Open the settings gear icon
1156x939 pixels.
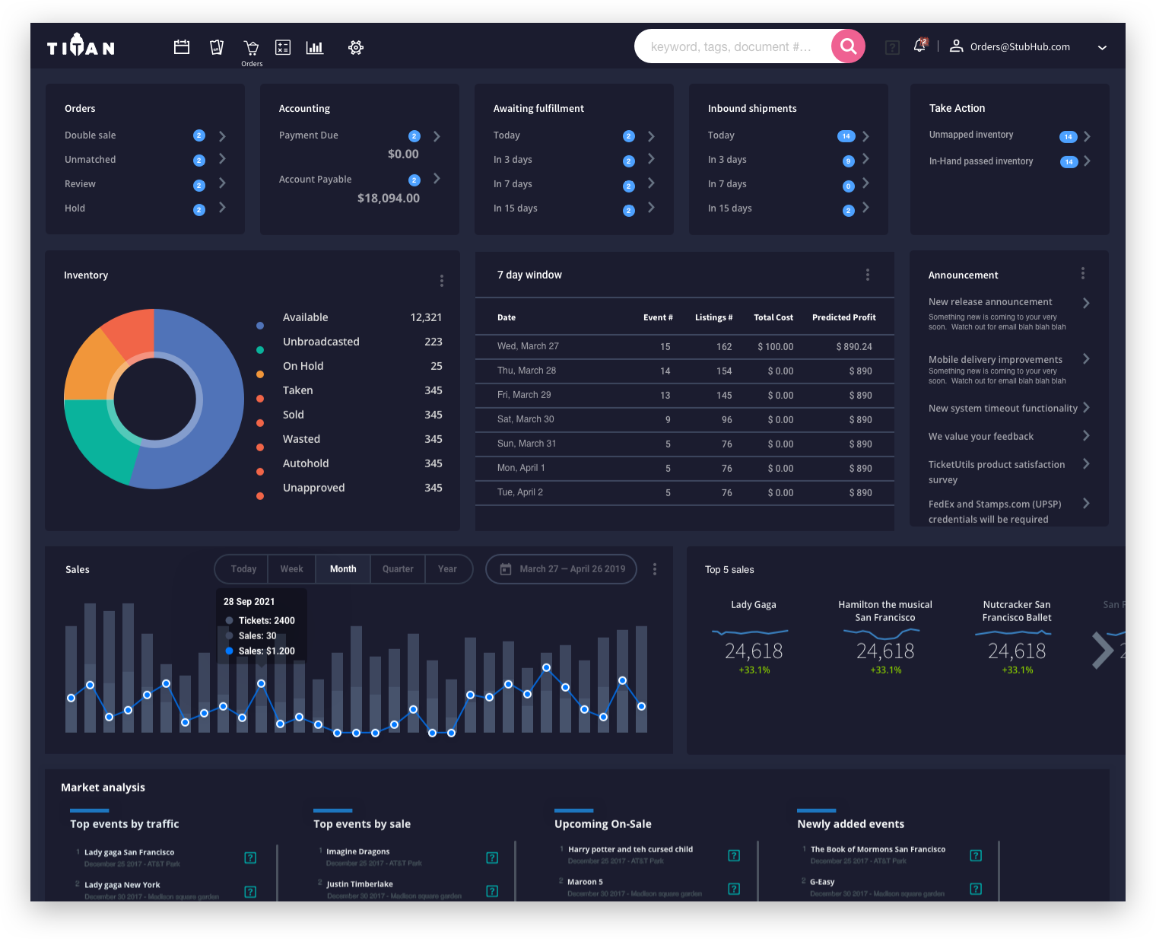(x=356, y=47)
